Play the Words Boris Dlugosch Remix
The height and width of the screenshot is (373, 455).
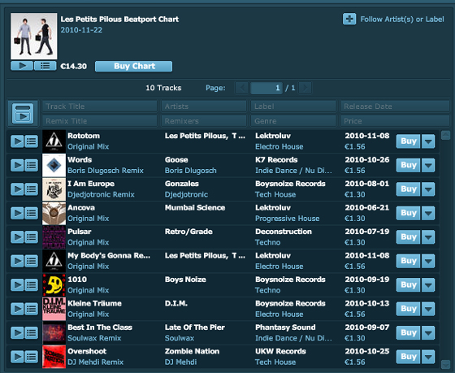click(x=17, y=166)
